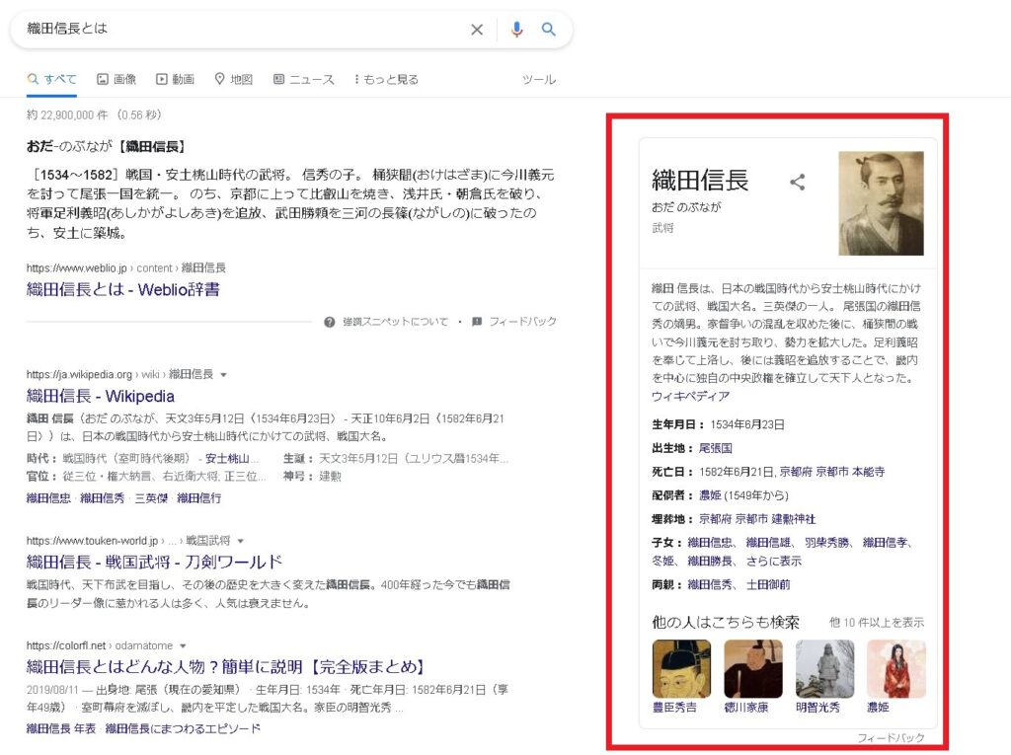1011x755 pixels.
Task: Switch to the 動画 tab
Action: (176, 79)
